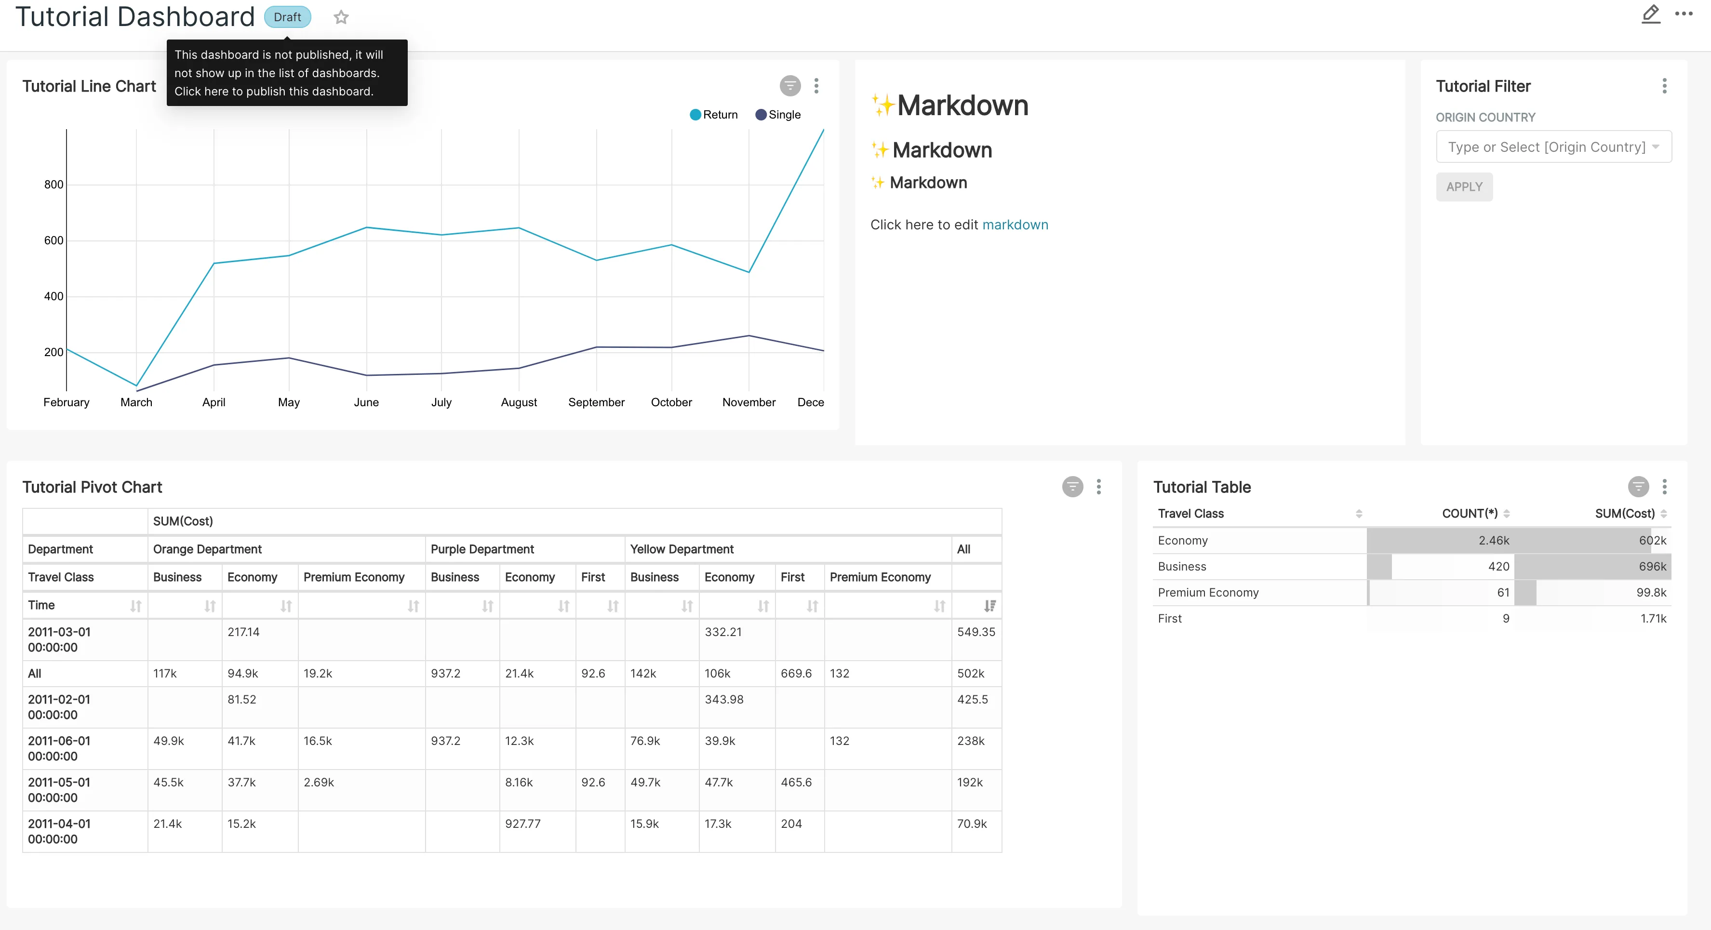Toggle sorting on the Time column

point(135,605)
